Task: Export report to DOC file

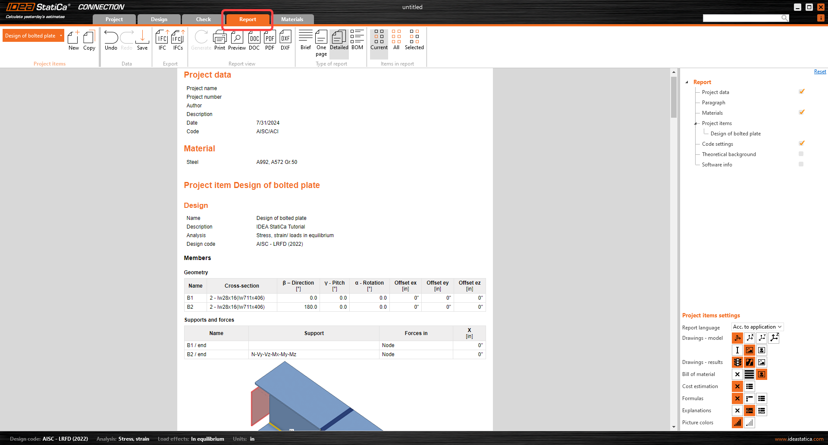Action: [x=254, y=41]
